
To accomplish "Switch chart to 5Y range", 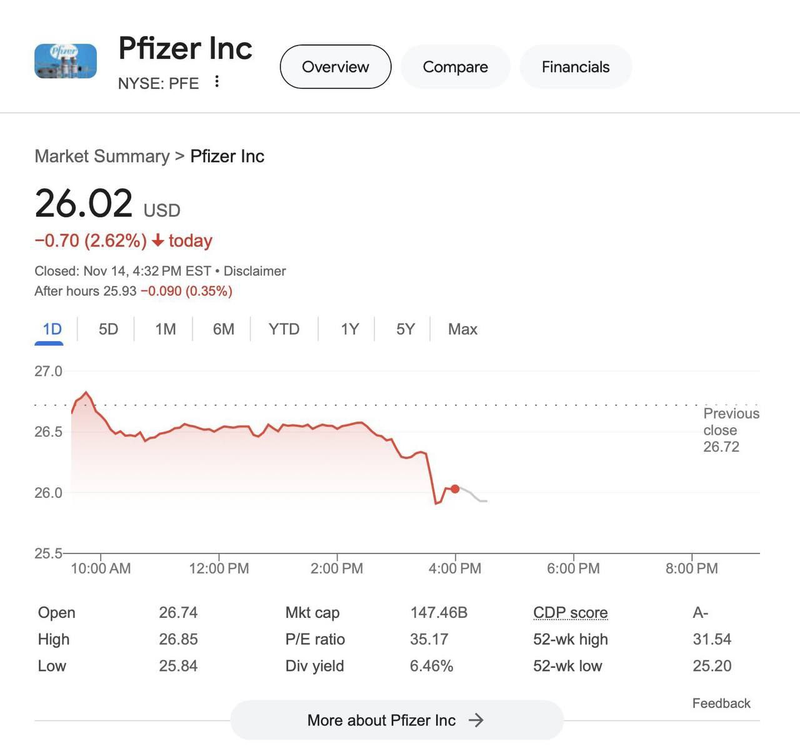I will (406, 329).
